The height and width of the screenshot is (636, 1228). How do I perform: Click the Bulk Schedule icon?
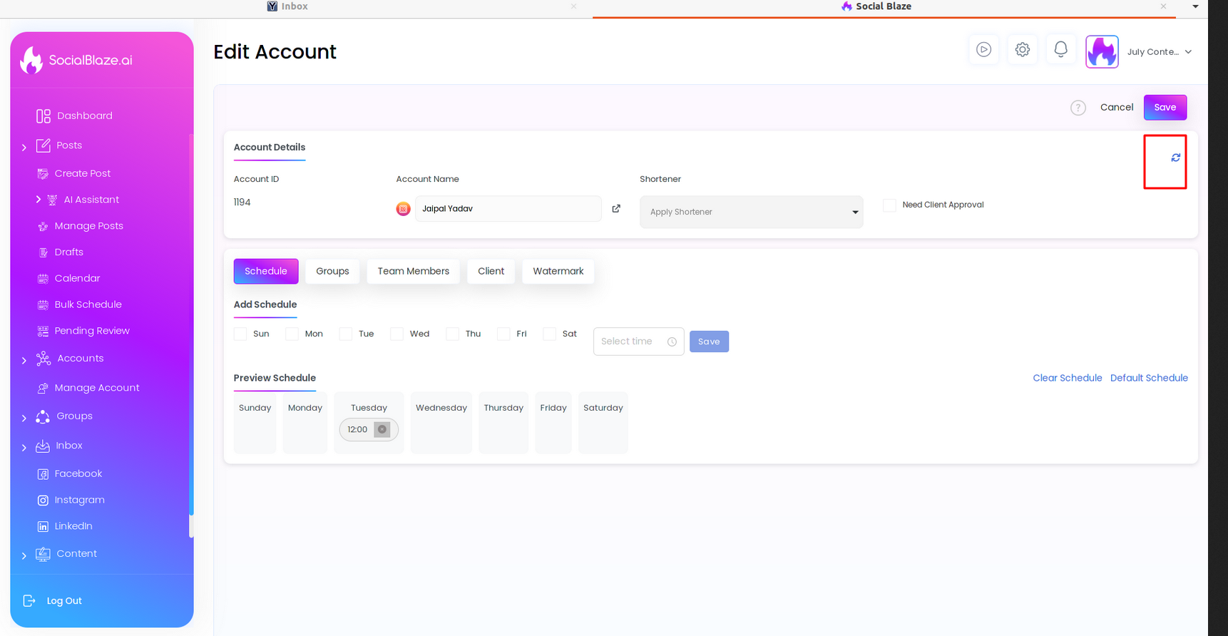(43, 304)
